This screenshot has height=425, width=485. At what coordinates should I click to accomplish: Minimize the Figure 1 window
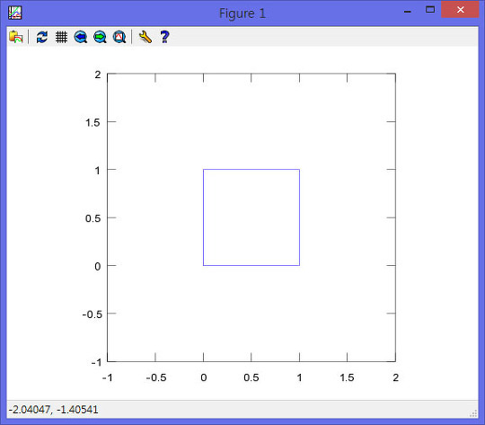click(408, 11)
